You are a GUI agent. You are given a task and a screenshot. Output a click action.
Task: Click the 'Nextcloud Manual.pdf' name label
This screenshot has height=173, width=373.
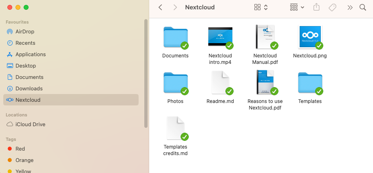[265, 59]
